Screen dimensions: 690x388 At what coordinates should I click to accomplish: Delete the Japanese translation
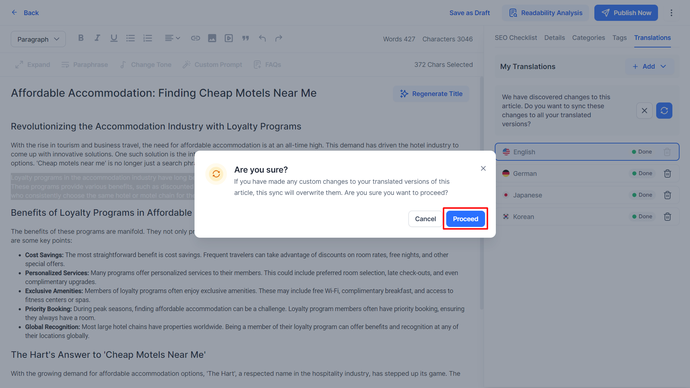point(667,195)
